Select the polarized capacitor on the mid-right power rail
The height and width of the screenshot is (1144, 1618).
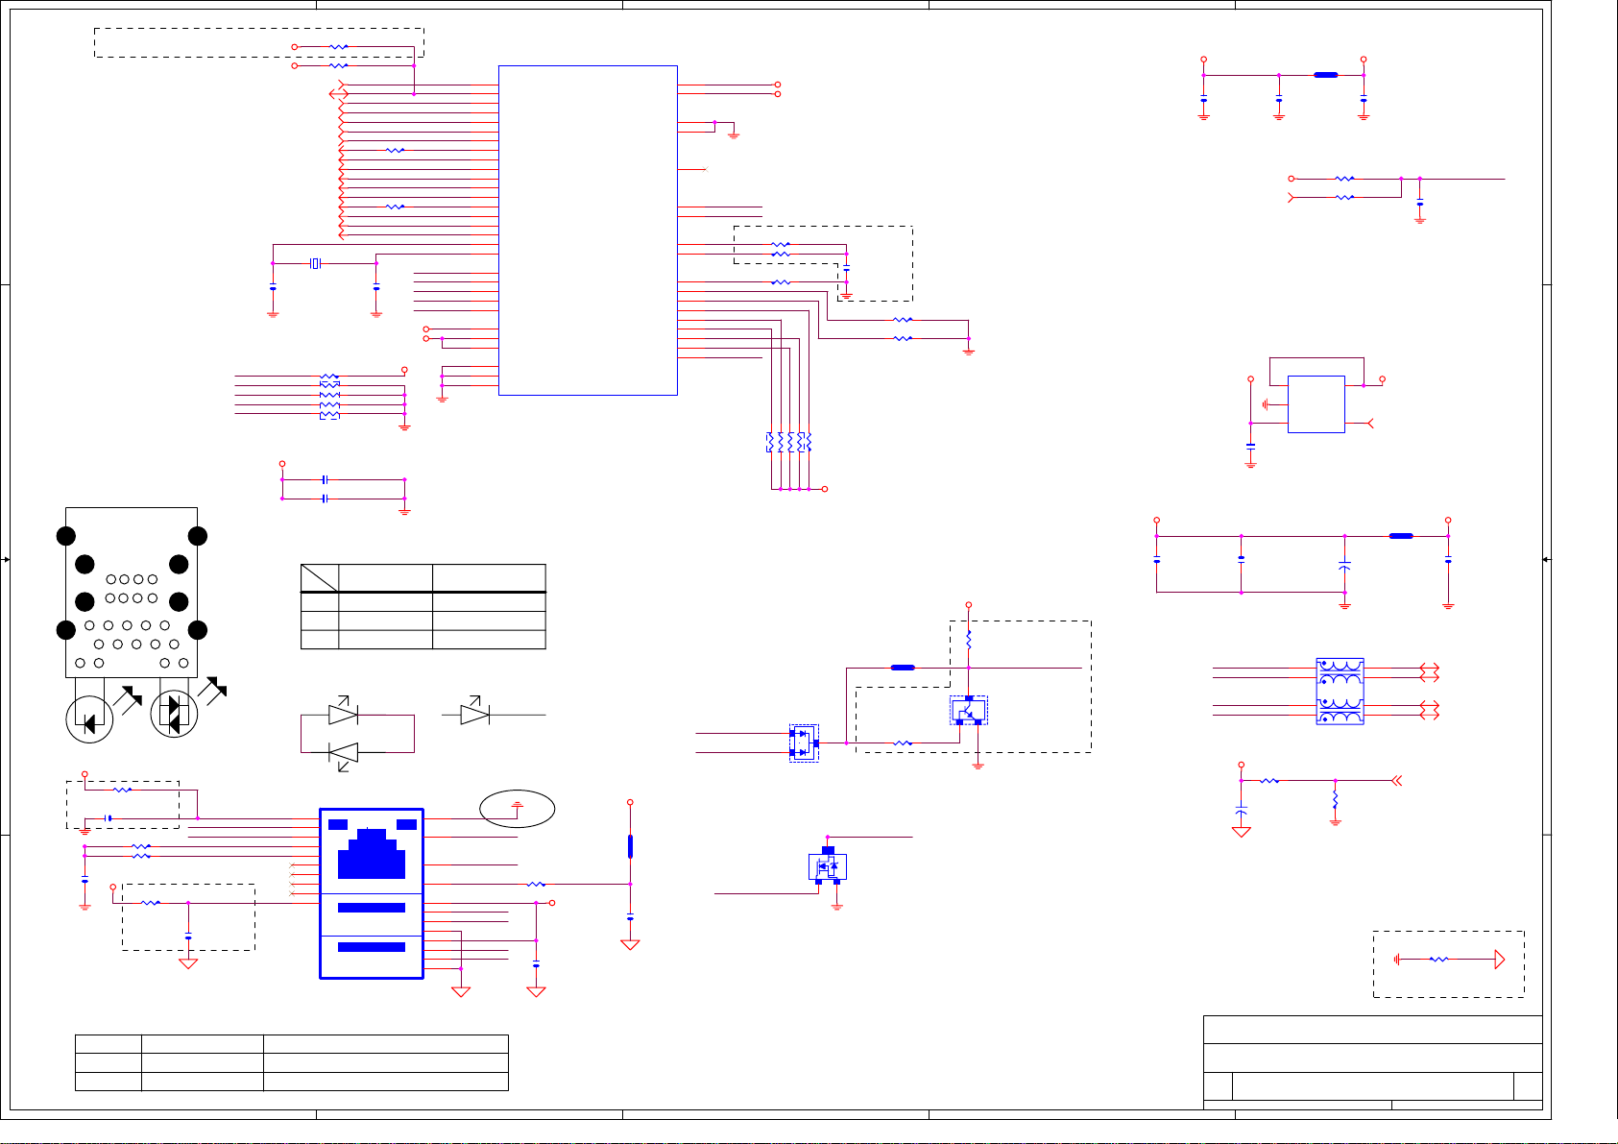pyautogui.click(x=1345, y=565)
